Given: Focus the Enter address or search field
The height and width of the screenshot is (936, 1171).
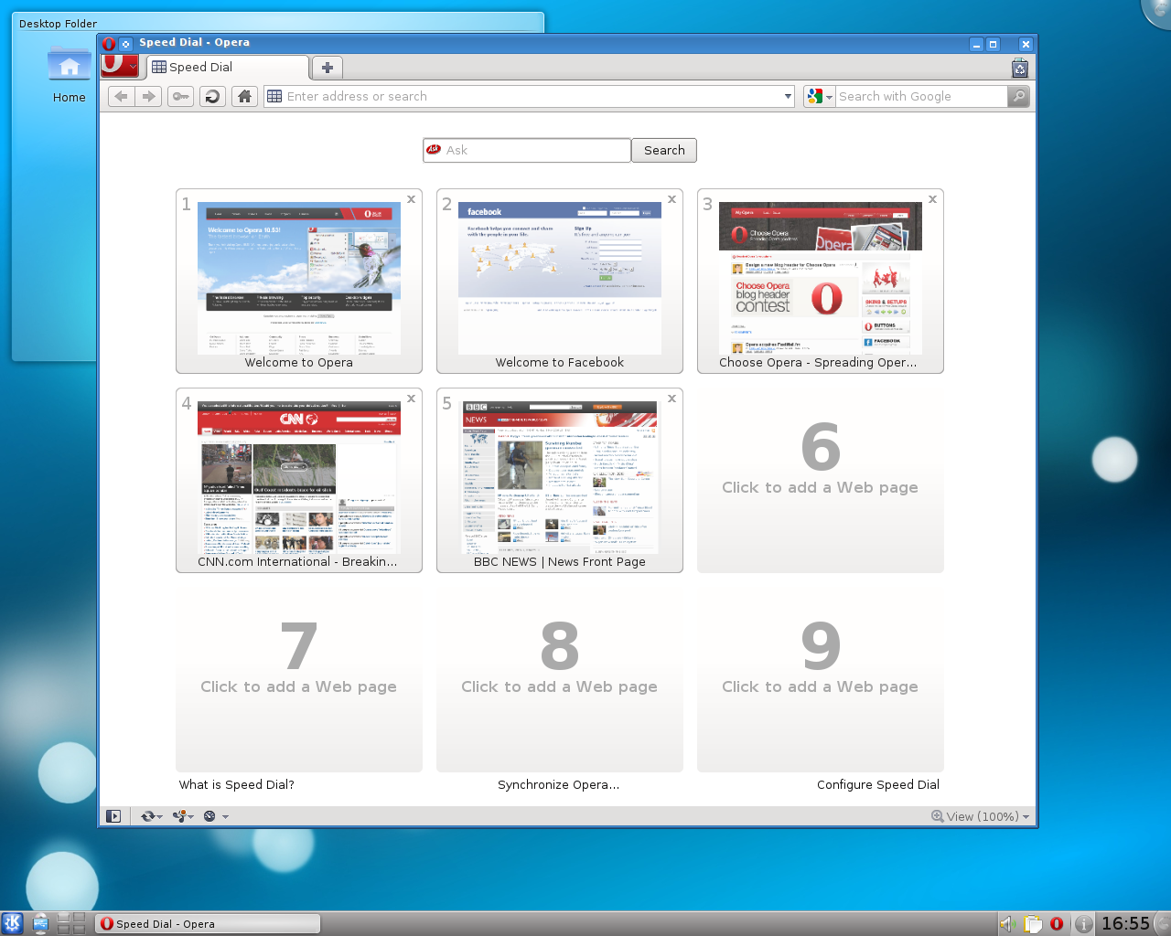Looking at the screenshot, I should 529,96.
